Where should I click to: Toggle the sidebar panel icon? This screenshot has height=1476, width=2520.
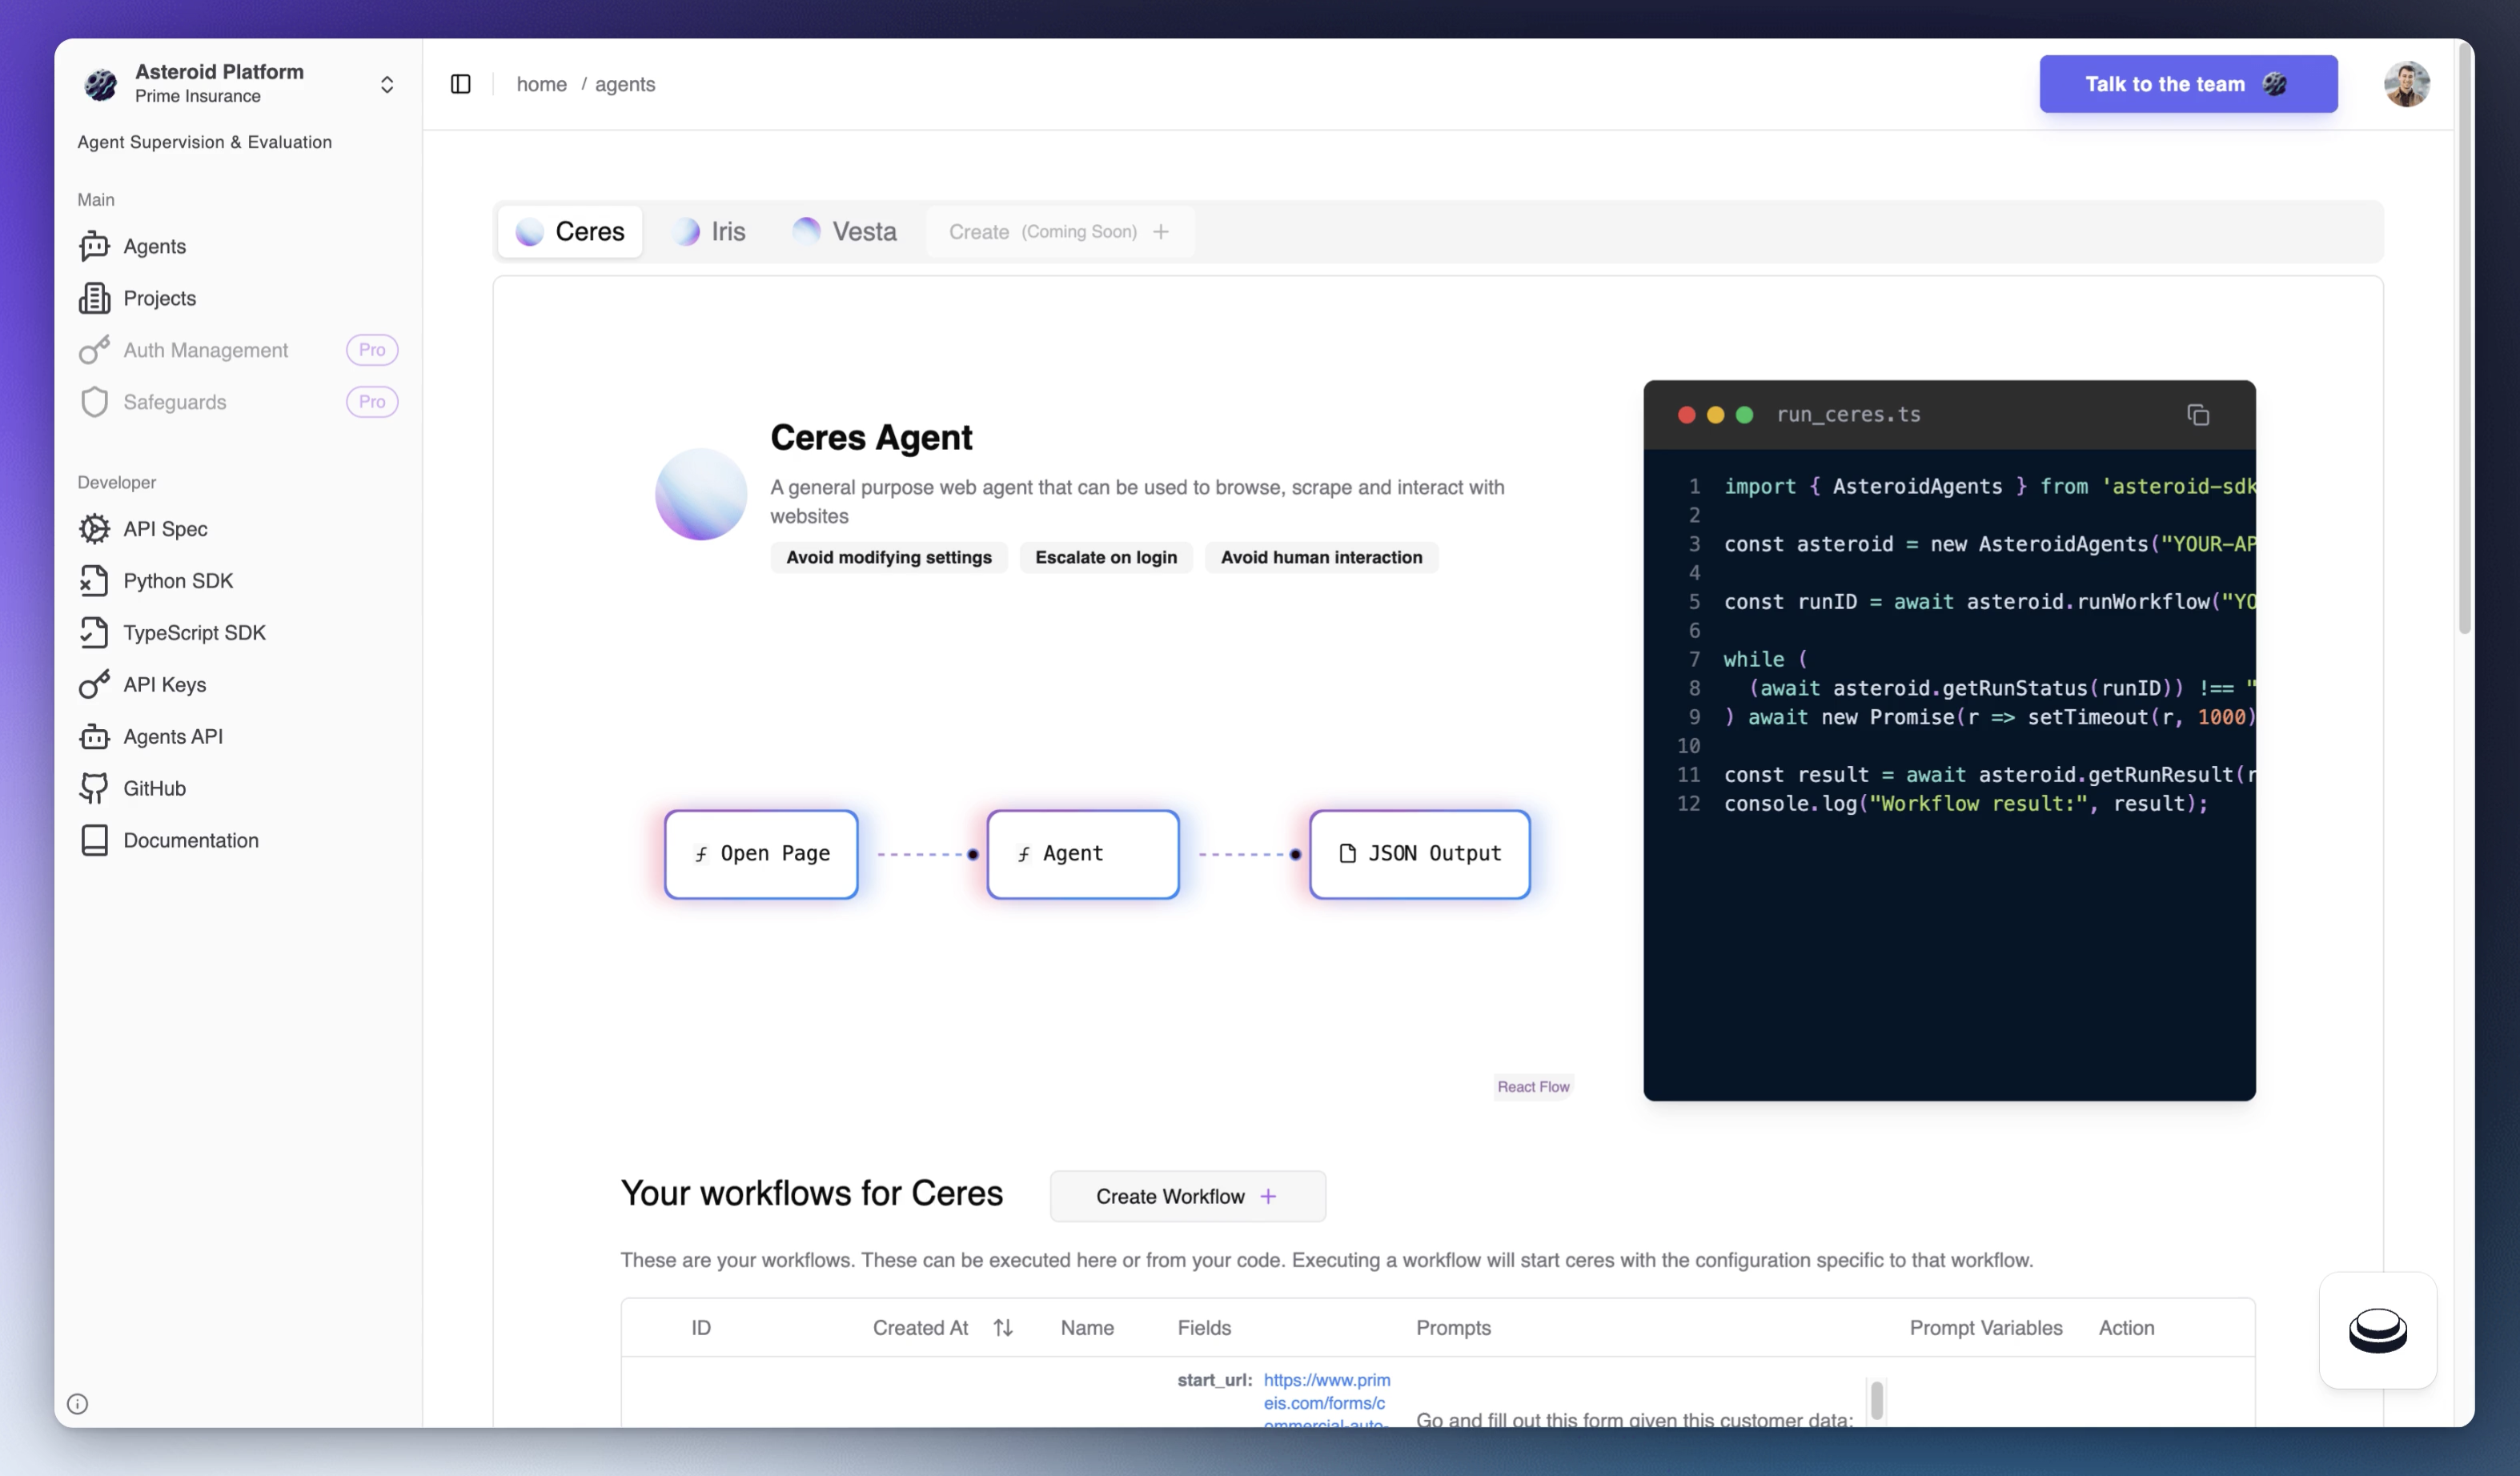pos(460,84)
